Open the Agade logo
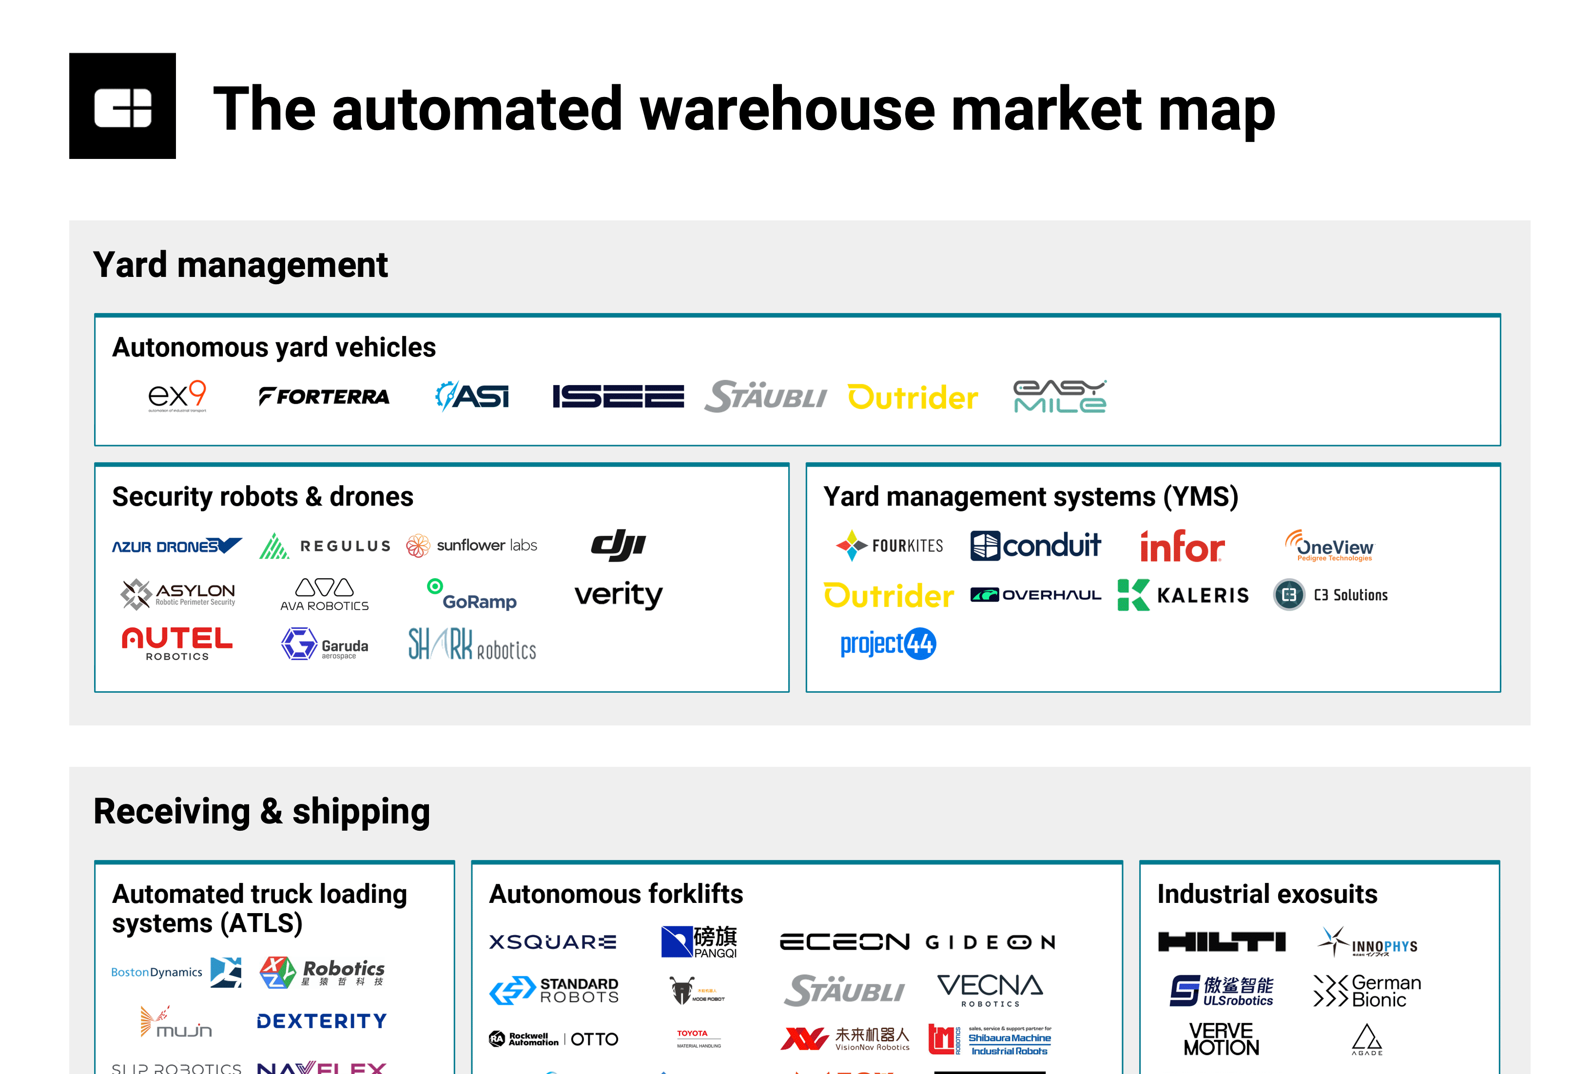This screenshot has width=1593, height=1074. pyautogui.click(x=1367, y=1039)
